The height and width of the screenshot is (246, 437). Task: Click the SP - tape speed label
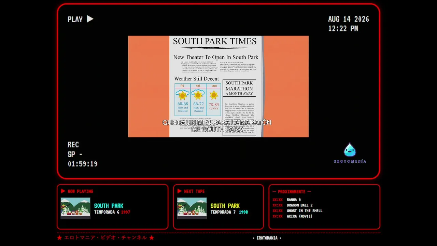pos(75,154)
